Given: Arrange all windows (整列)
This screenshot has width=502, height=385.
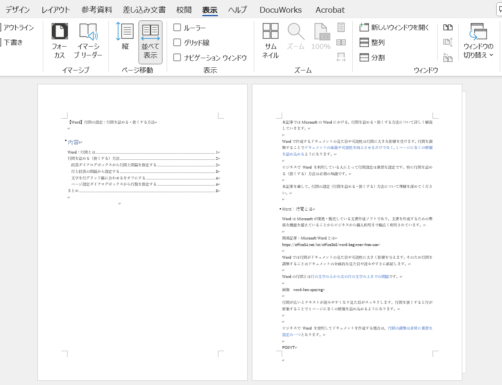Looking at the screenshot, I should point(372,42).
